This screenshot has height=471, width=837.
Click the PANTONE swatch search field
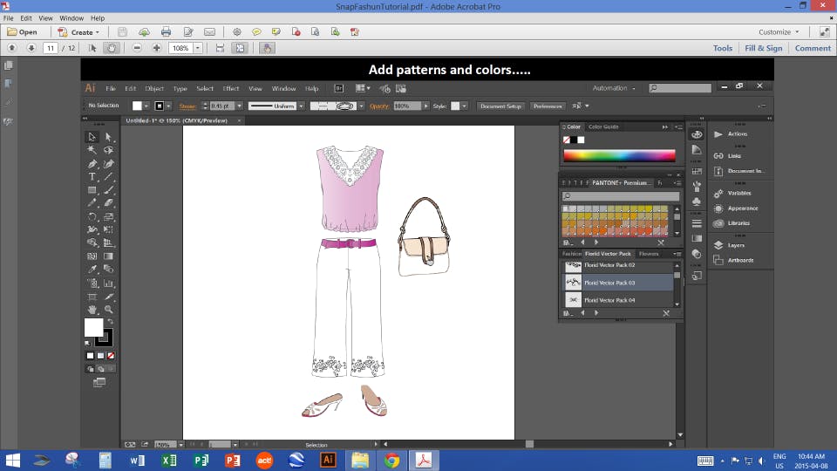point(620,196)
